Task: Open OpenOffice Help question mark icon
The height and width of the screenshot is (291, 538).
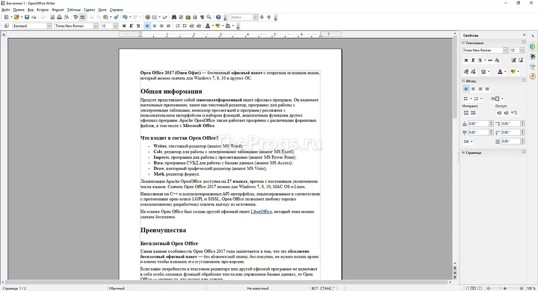Action: [x=219, y=17]
